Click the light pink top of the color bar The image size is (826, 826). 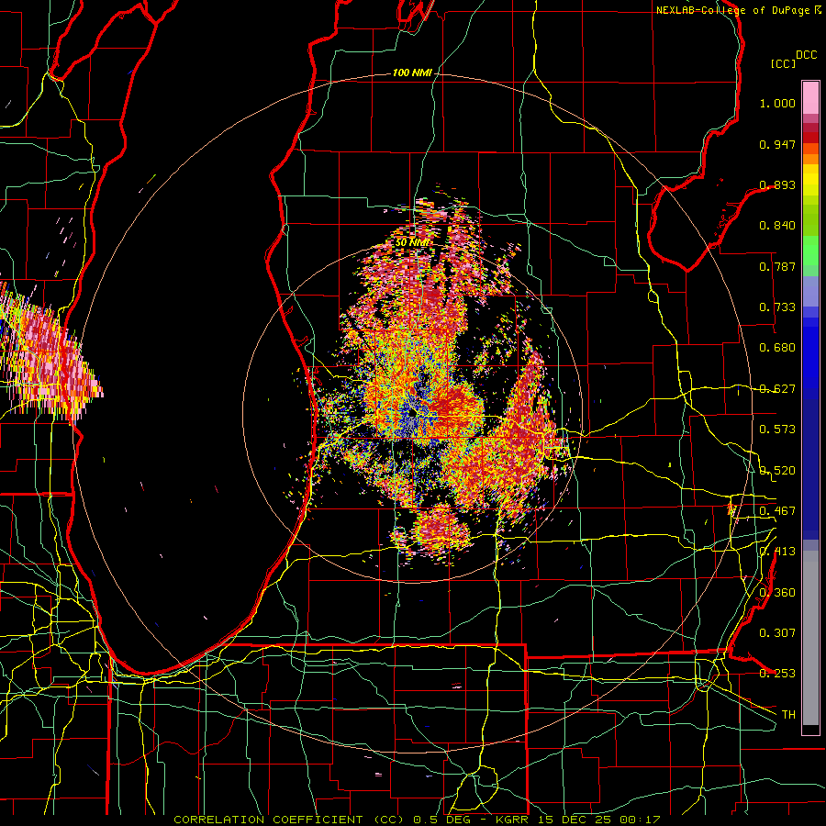tap(810, 97)
